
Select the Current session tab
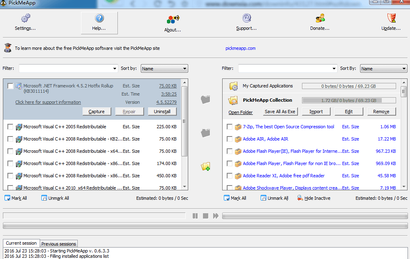21,243
